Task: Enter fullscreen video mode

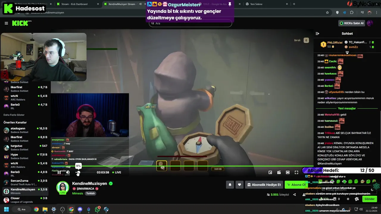Action: pyautogui.click(x=296, y=172)
